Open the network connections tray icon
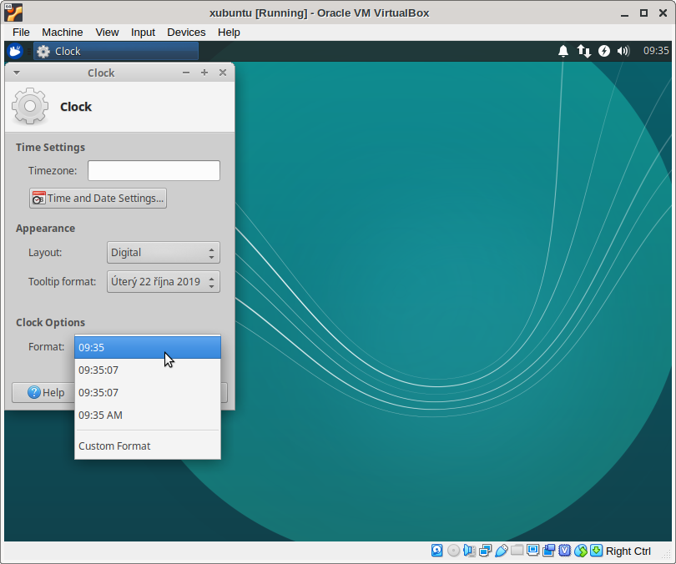Screen dimensions: 676x564 (x=584, y=51)
